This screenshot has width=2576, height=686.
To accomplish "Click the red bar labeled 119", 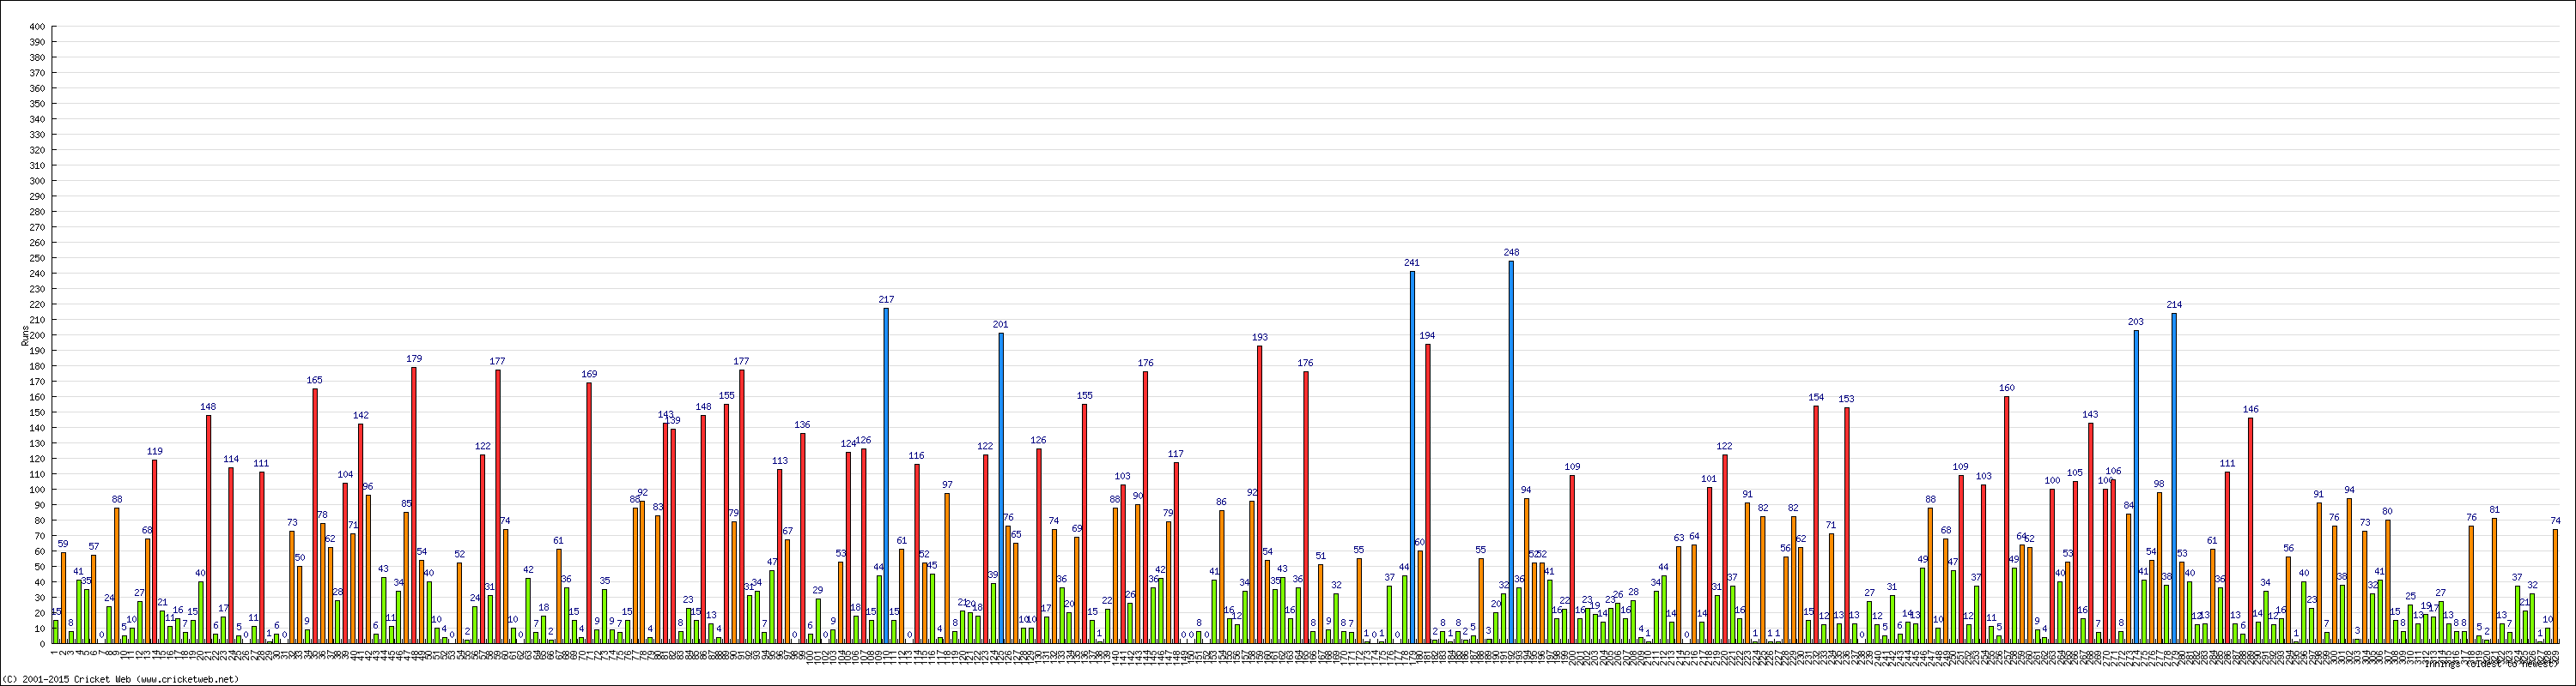I will (155, 552).
